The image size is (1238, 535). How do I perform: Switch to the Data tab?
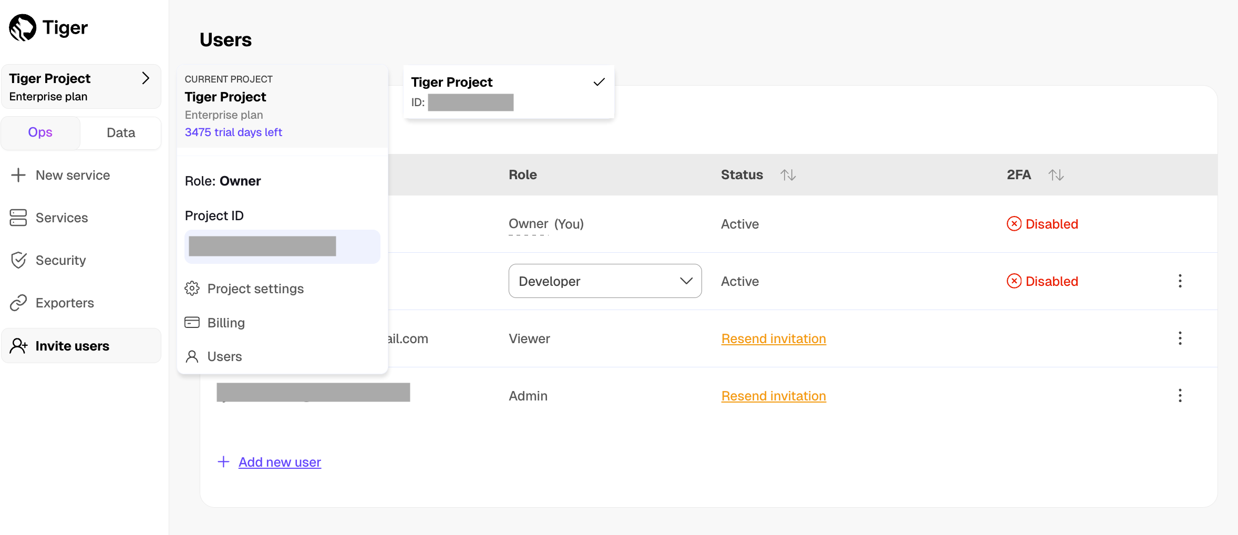click(121, 133)
